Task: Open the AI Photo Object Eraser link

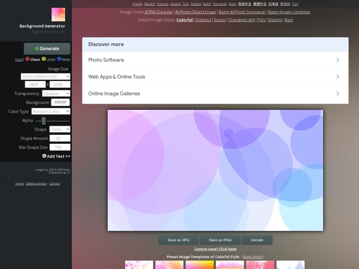Action: [196, 12]
